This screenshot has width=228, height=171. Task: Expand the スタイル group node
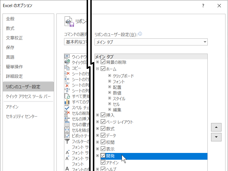(x=110, y=98)
